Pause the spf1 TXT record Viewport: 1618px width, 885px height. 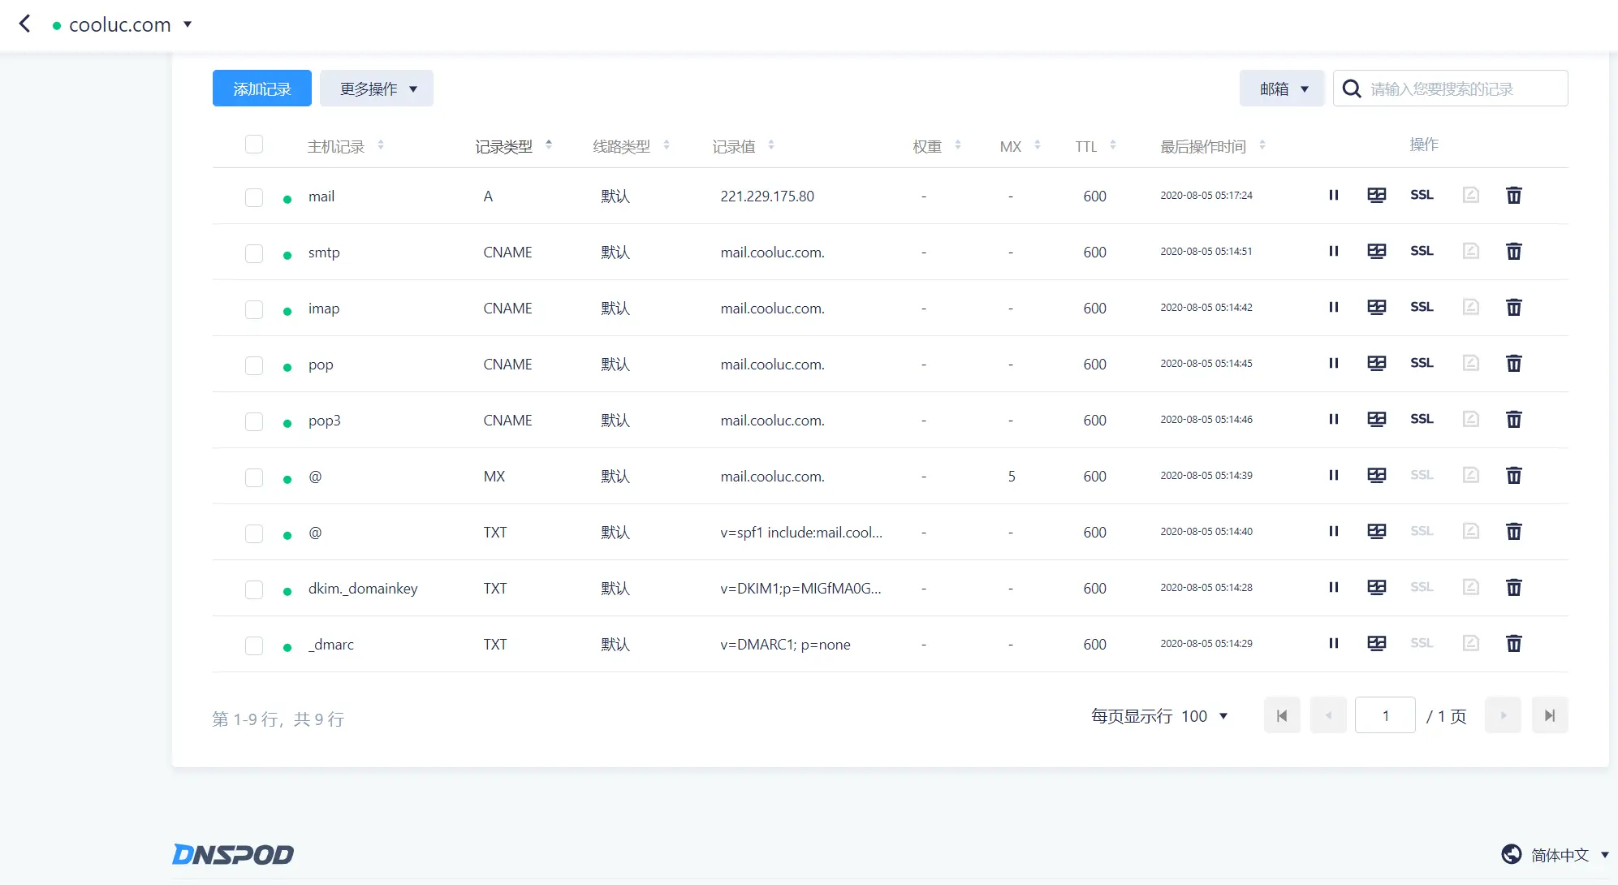(1333, 531)
